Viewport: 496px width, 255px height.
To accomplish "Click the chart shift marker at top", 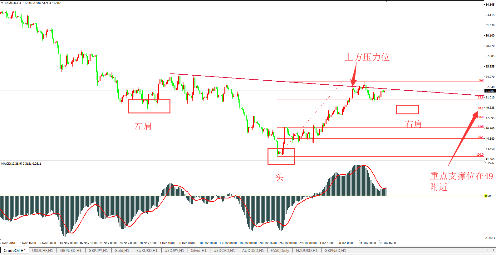I will tap(386, 1).
